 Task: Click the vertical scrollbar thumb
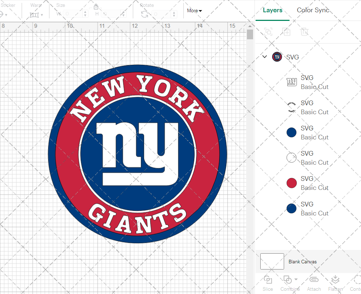click(250, 35)
